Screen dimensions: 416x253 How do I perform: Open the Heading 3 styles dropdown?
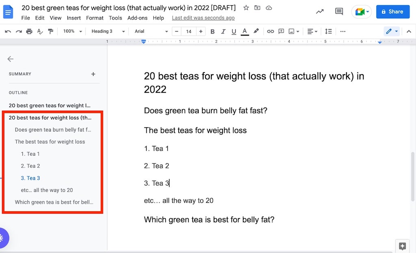tap(108, 31)
